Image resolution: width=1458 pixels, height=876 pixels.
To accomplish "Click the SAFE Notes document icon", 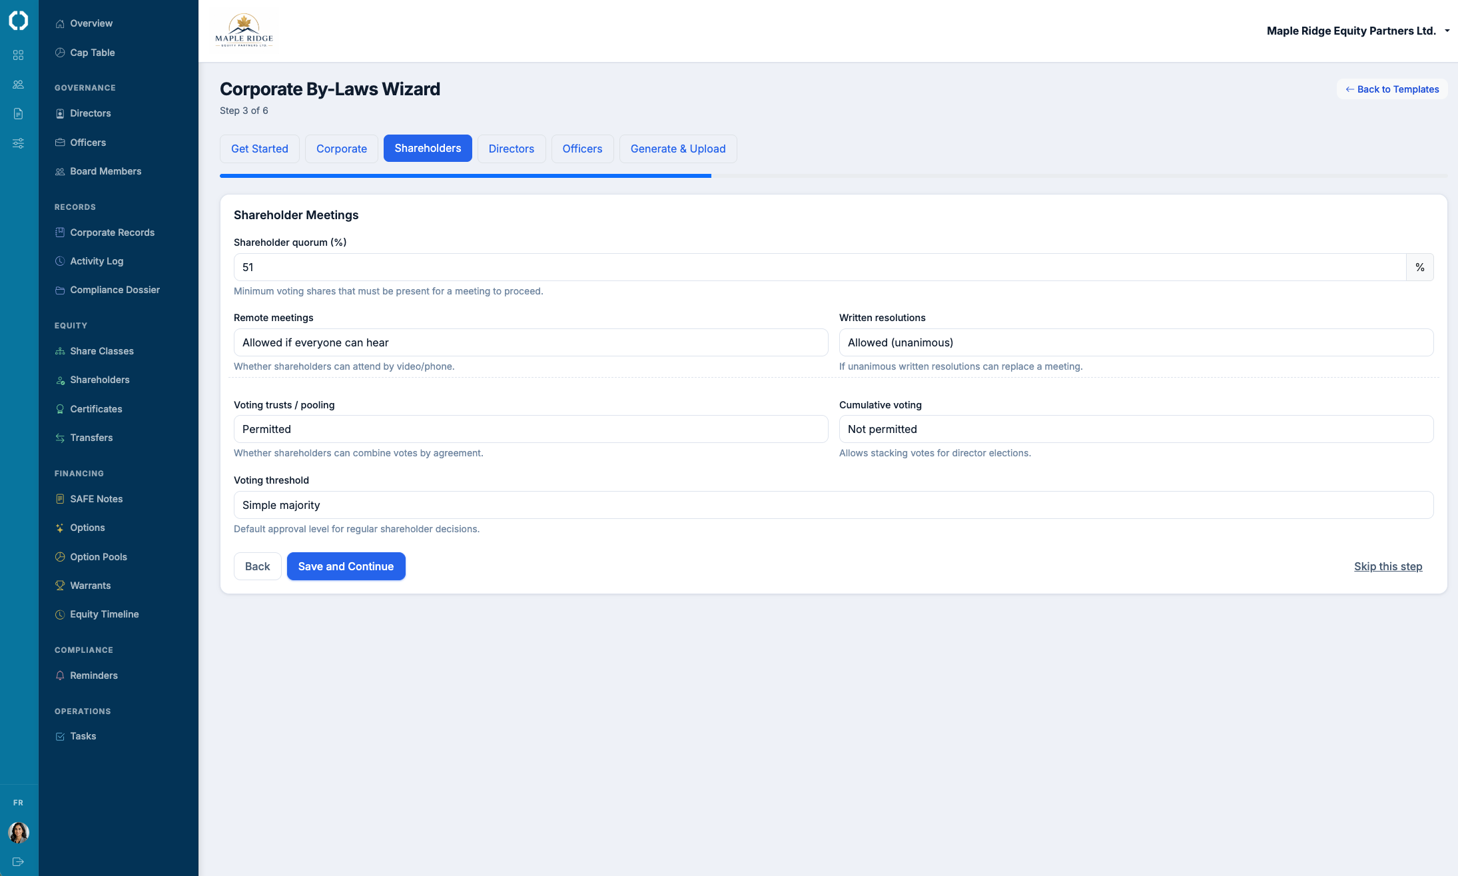I will click(60, 499).
